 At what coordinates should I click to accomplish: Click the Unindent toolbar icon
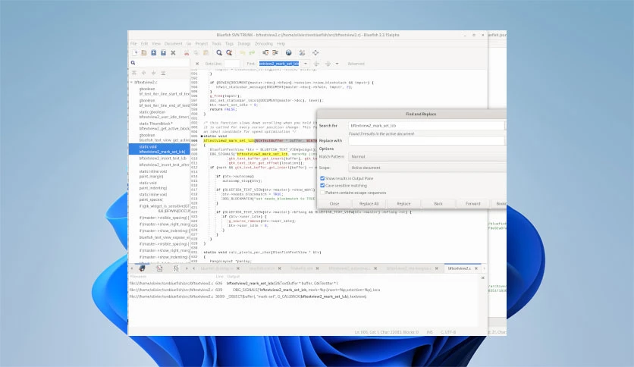(x=265, y=53)
